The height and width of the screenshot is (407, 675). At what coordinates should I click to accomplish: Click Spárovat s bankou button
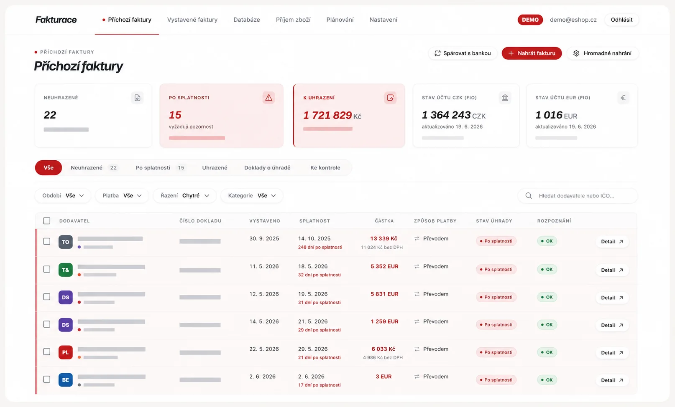coord(463,53)
